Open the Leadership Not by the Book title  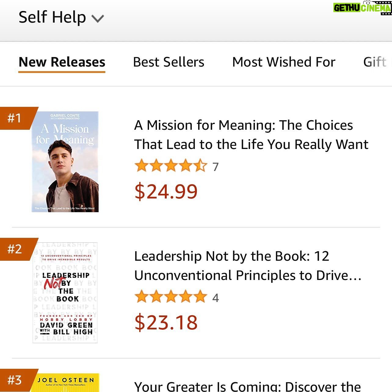248,266
